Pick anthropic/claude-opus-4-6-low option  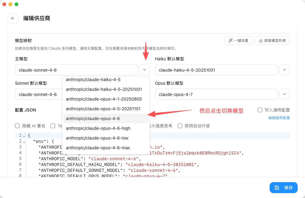tap(106, 138)
